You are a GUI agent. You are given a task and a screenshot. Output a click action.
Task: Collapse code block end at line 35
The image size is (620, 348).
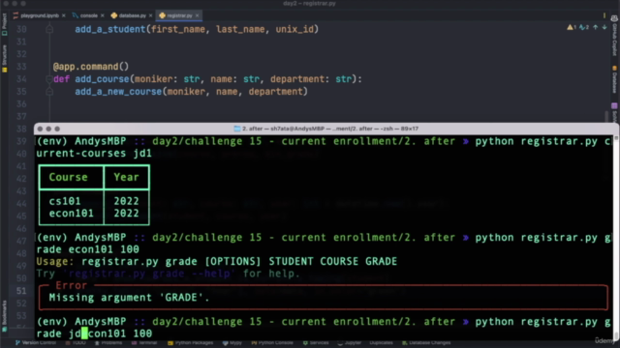click(49, 92)
